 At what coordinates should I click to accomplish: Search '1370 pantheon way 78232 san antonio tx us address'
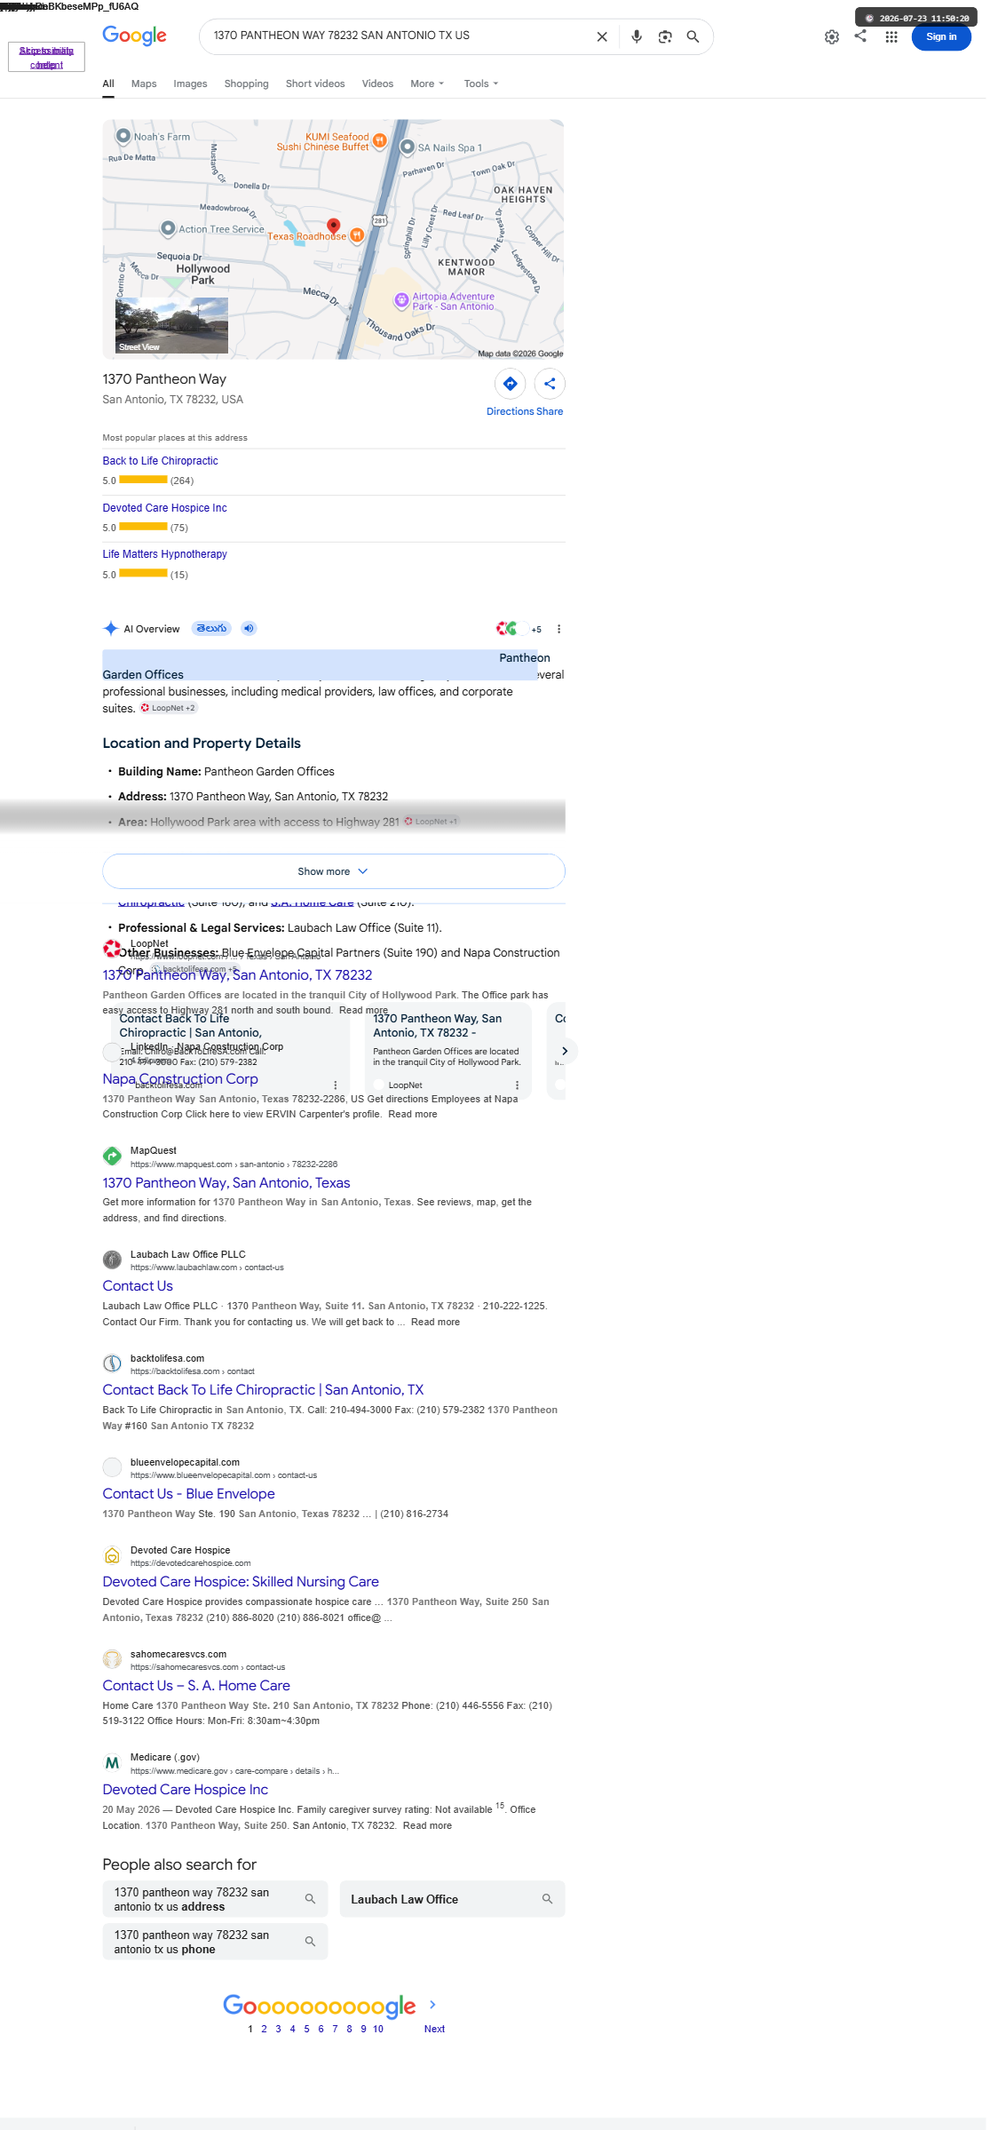click(215, 1899)
